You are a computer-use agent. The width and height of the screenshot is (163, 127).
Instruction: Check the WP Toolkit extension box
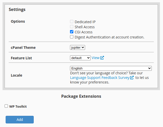[x=6, y=106]
